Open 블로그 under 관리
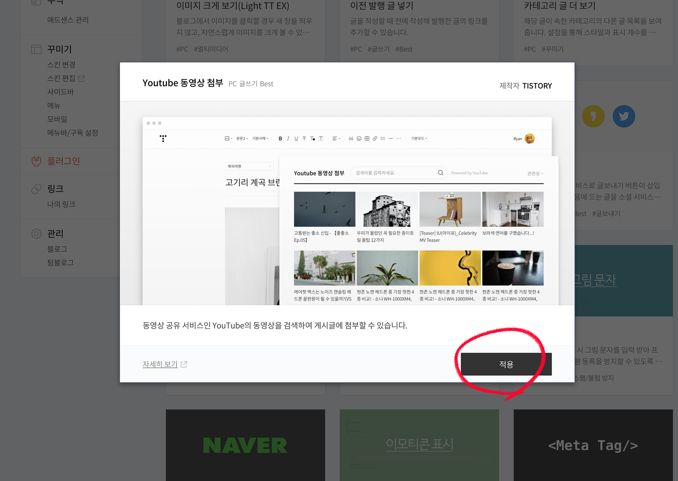This screenshot has height=481, width=678. 57,249
